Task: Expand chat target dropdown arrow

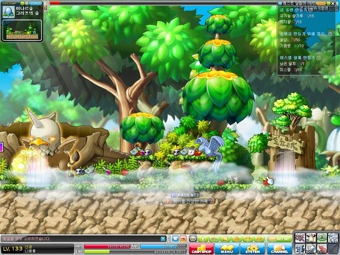Action: 163,239
